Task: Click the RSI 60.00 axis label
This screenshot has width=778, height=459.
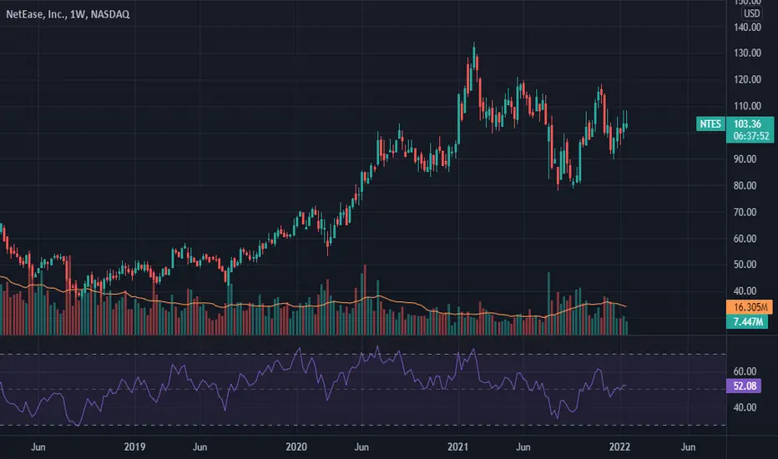Action: [745, 371]
